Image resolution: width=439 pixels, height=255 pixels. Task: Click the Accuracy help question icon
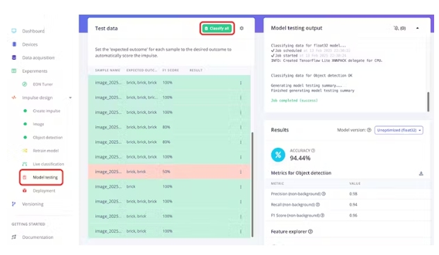click(x=313, y=150)
